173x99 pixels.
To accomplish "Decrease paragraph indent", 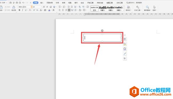I will (69, 7).
